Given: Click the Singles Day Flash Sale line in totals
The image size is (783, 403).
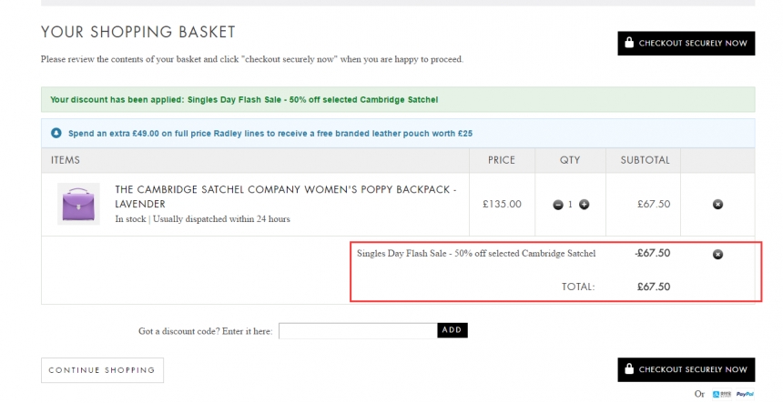Looking at the screenshot, I should [476, 254].
